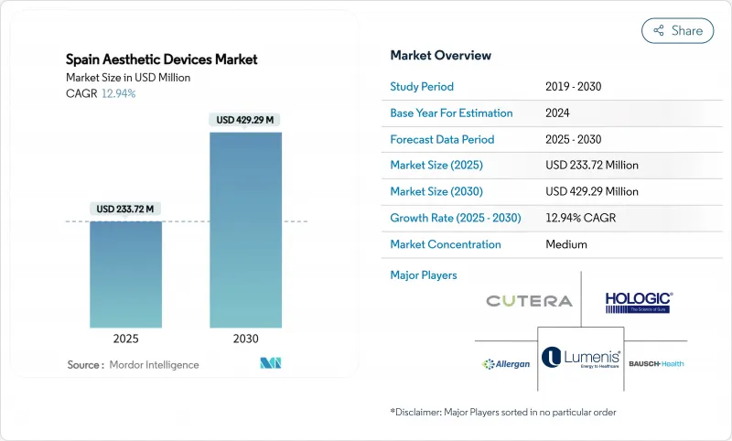Image resolution: width=732 pixels, height=441 pixels.
Task: Click the Source: Mordor Intelligence text
Action: point(133,365)
